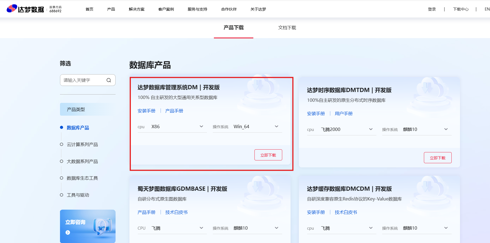Open the 合作伙伴 nav item

(x=229, y=9)
